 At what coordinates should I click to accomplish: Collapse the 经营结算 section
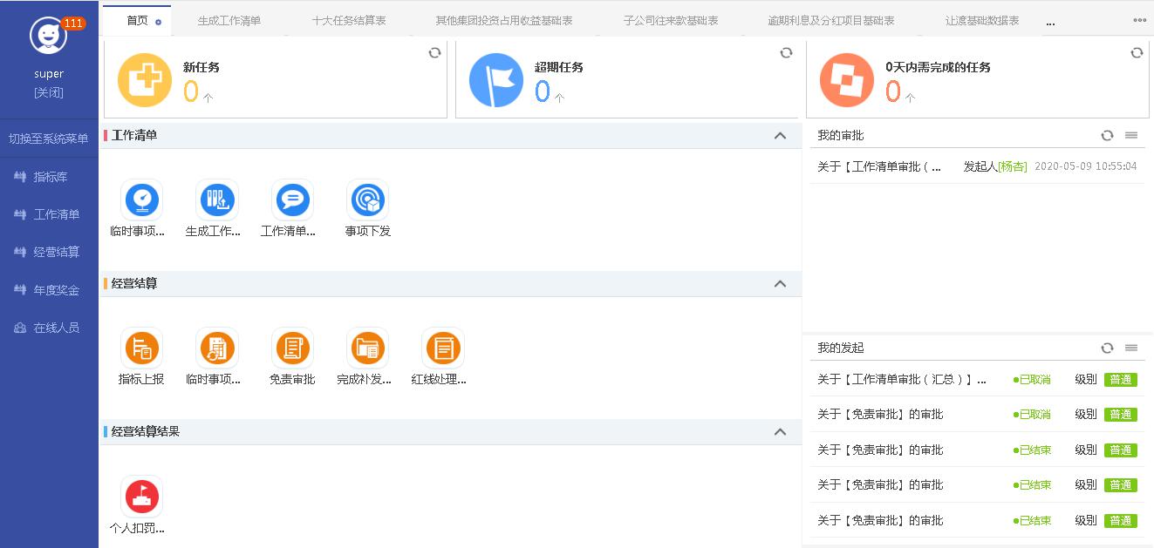(780, 284)
